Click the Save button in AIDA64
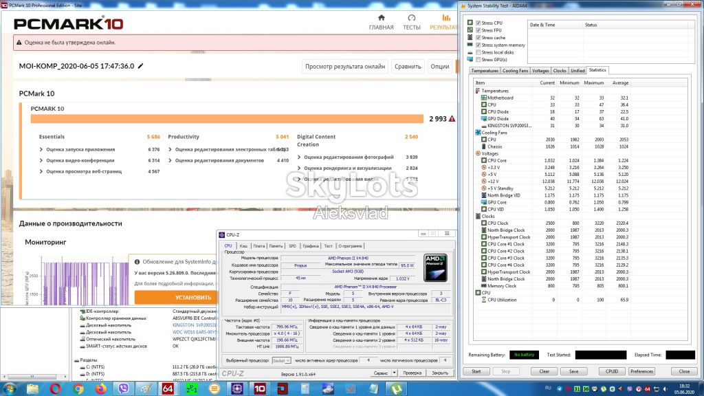This screenshot has height=396, width=704. point(573,371)
